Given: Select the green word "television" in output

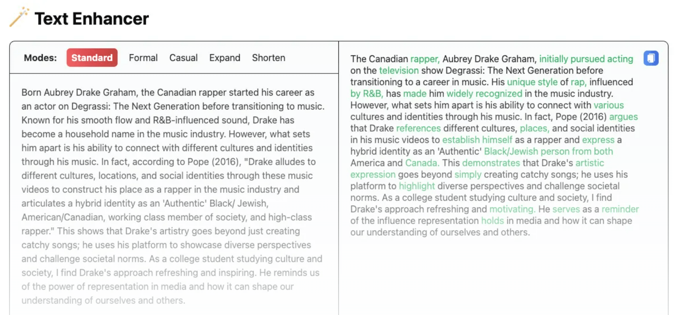Looking at the screenshot, I should coord(399,70).
